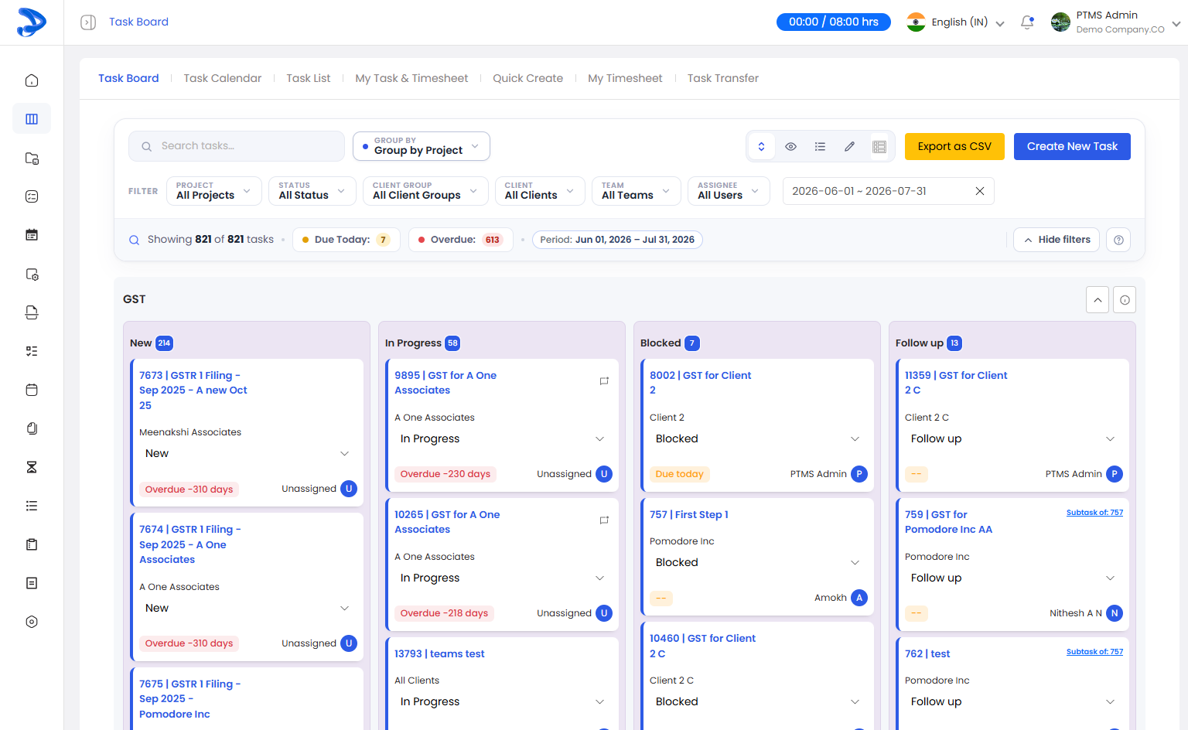Follow Subtask of 757 link on task 759
The width and height of the screenshot is (1188, 730).
tap(1094, 513)
